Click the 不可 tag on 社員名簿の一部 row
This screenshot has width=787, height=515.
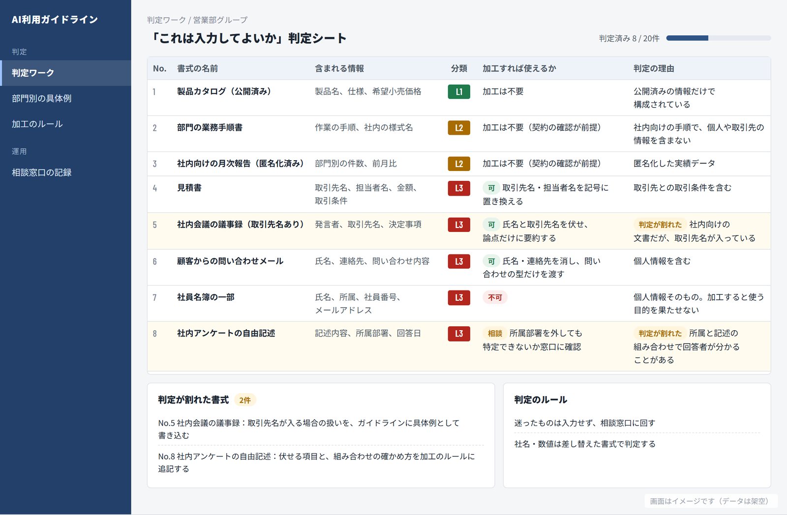pos(495,297)
